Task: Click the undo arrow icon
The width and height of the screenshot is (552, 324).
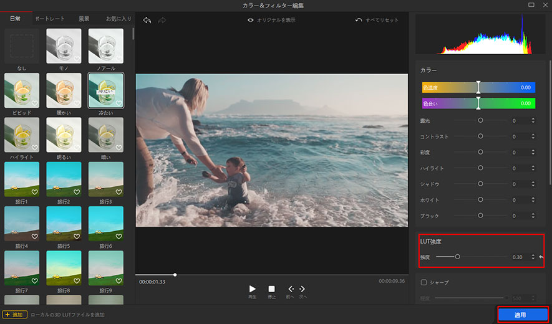Action: click(147, 20)
